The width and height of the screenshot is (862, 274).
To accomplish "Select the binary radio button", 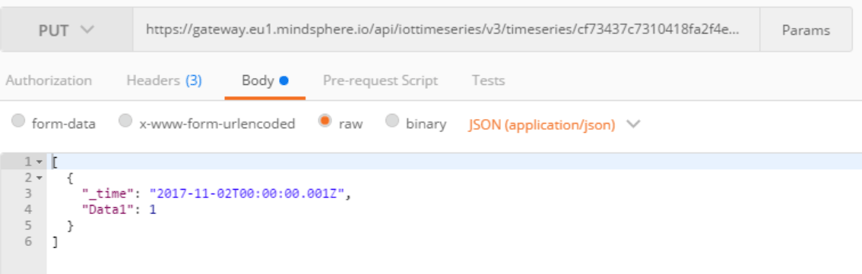I will pos(392,121).
